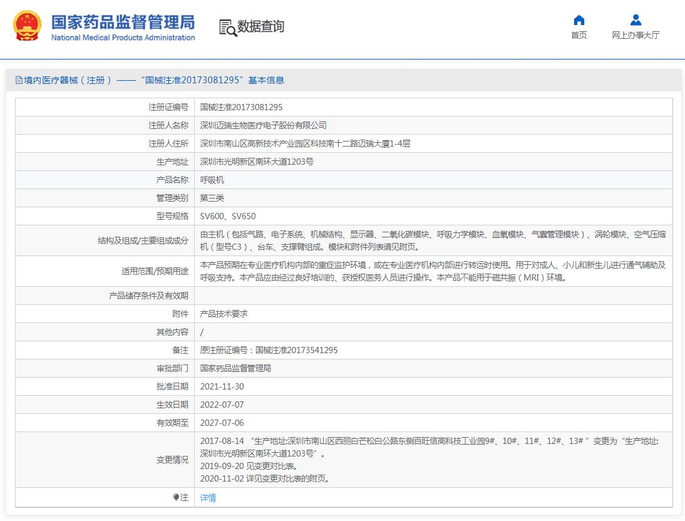Click 国家药品监督管理局 header title
The image size is (685, 521).
point(123,22)
